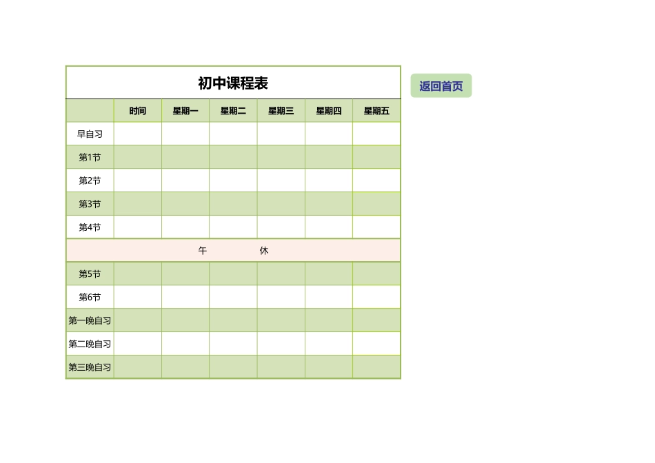This screenshot has height=463, width=655.
Task: Select the 午休 merged row
Action: 232,250
